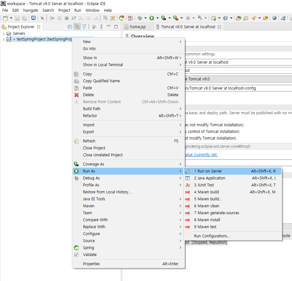Screen dimensions: 292x281
Task: Choose Run on Server from the submenu
Action: 232,171
